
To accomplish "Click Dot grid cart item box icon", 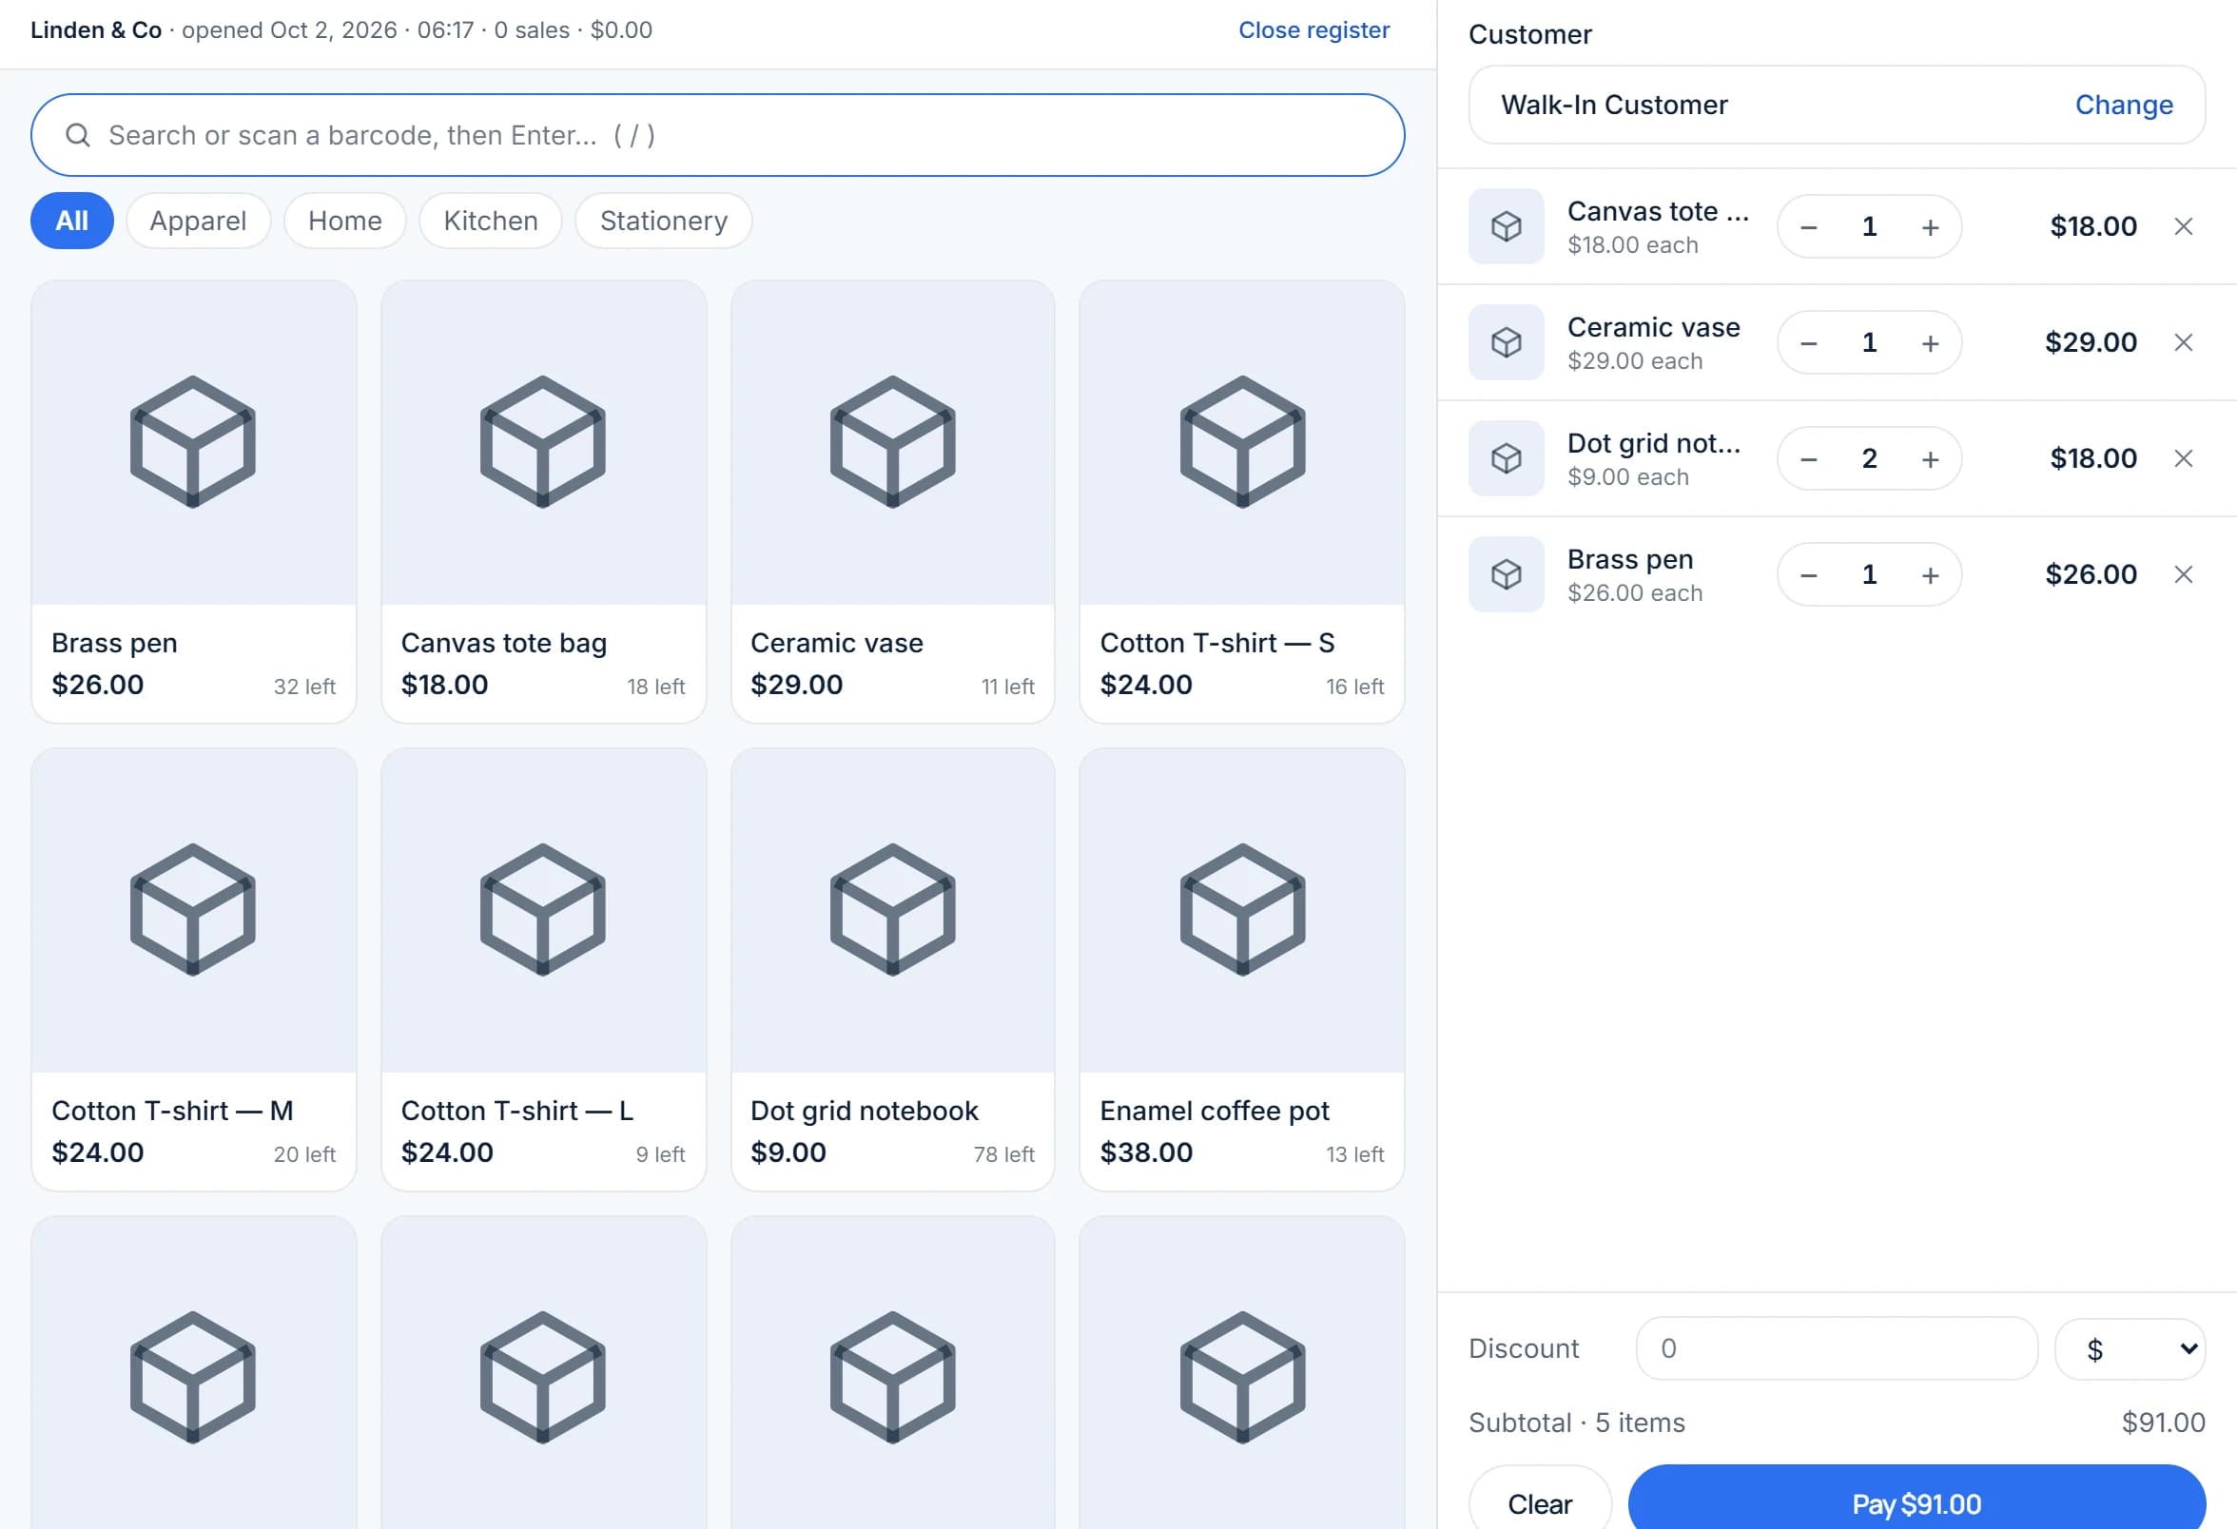I will pyautogui.click(x=1507, y=458).
